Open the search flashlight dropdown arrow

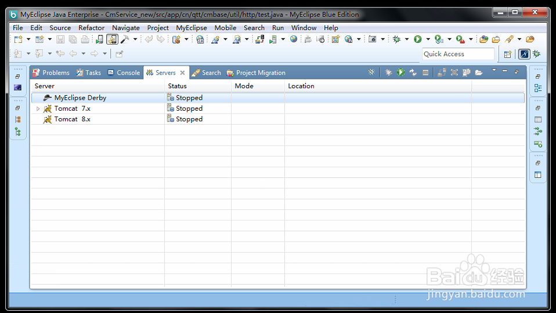click(519, 39)
